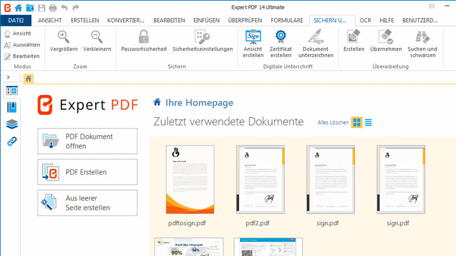The width and height of the screenshot is (456, 256).
Task: Choose the Bearbeiten edit mode
Action: point(22,56)
